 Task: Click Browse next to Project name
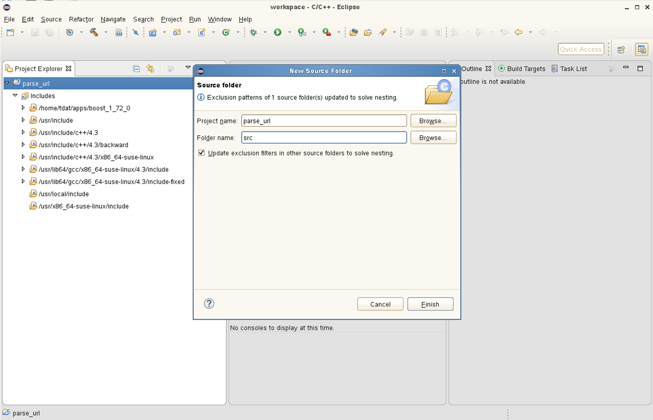[433, 121]
